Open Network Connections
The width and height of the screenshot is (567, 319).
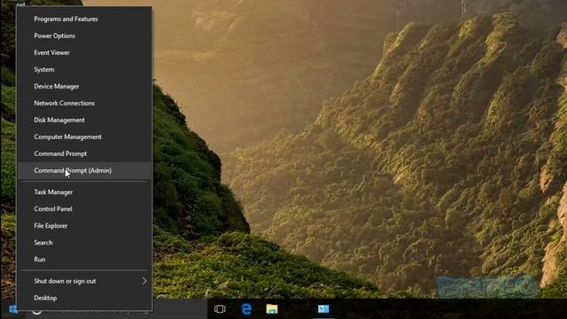(x=84, y=103)
